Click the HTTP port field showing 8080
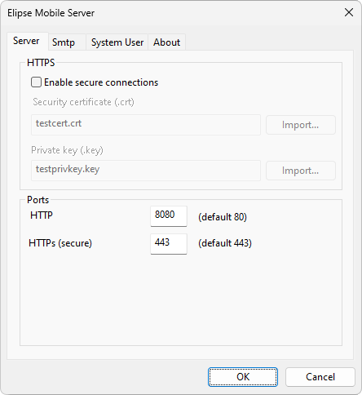 (x=169, y=216)
